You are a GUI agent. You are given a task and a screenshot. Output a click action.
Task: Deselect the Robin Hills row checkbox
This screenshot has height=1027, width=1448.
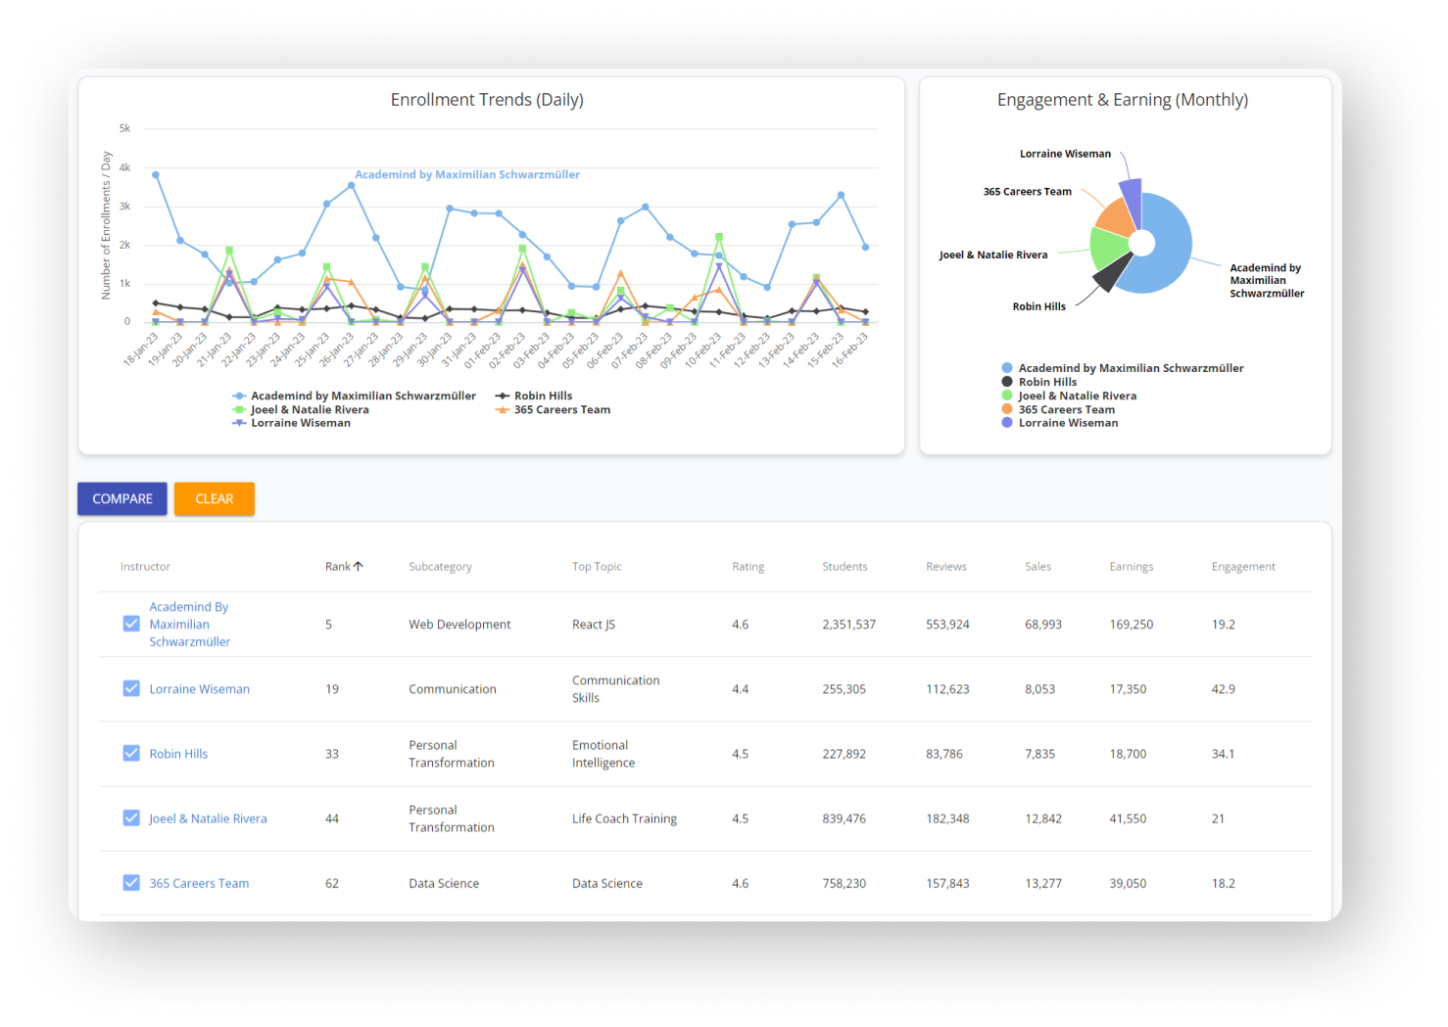131,753
